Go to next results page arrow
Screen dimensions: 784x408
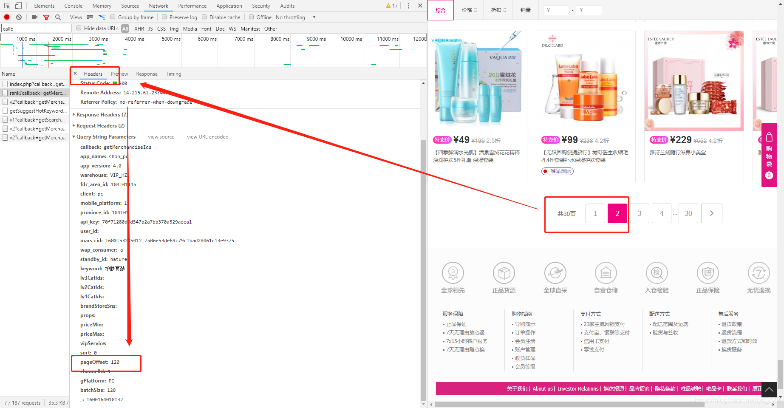pyautogui.click(x=712, y=213)
